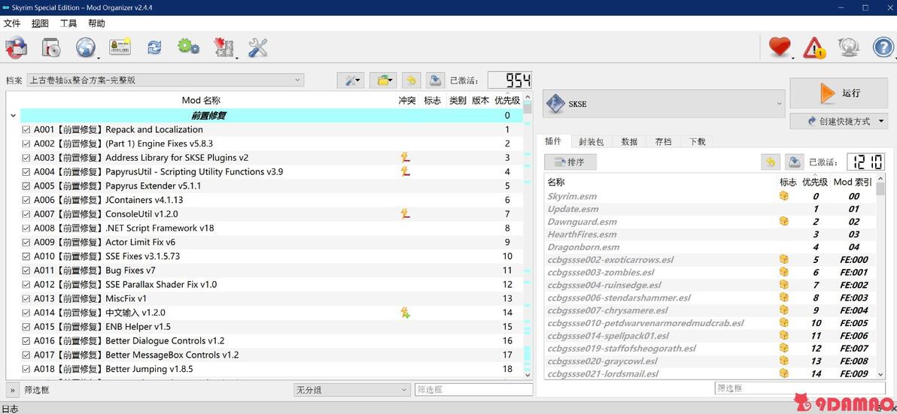Toggle the A010 SSE Fixes checkbox

(x=26, y=256)
